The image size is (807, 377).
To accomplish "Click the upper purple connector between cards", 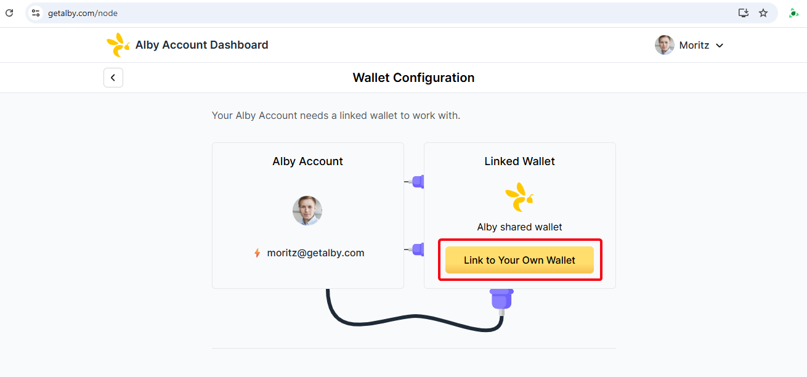I will coord(418,182).
